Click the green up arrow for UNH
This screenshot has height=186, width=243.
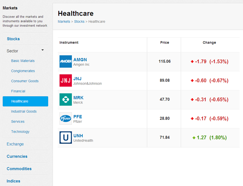point(194,138)
